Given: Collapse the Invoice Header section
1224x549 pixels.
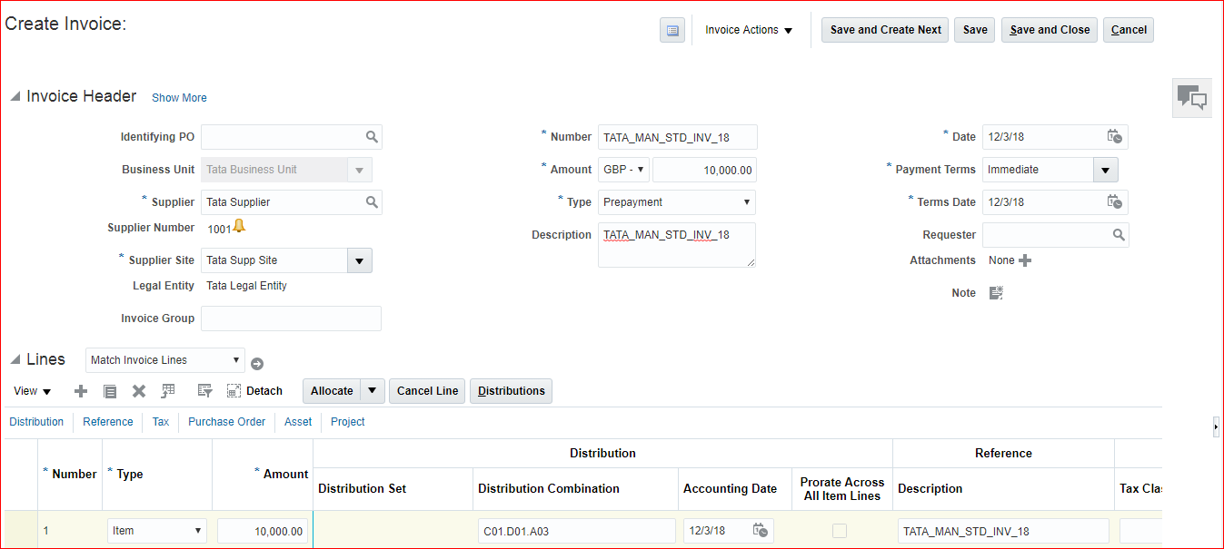Looking at the screenshot, I should click(15, 97).
